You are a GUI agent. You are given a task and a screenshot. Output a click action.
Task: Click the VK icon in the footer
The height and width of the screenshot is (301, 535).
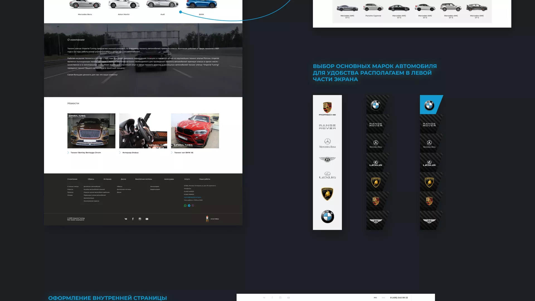pos(126,219)
